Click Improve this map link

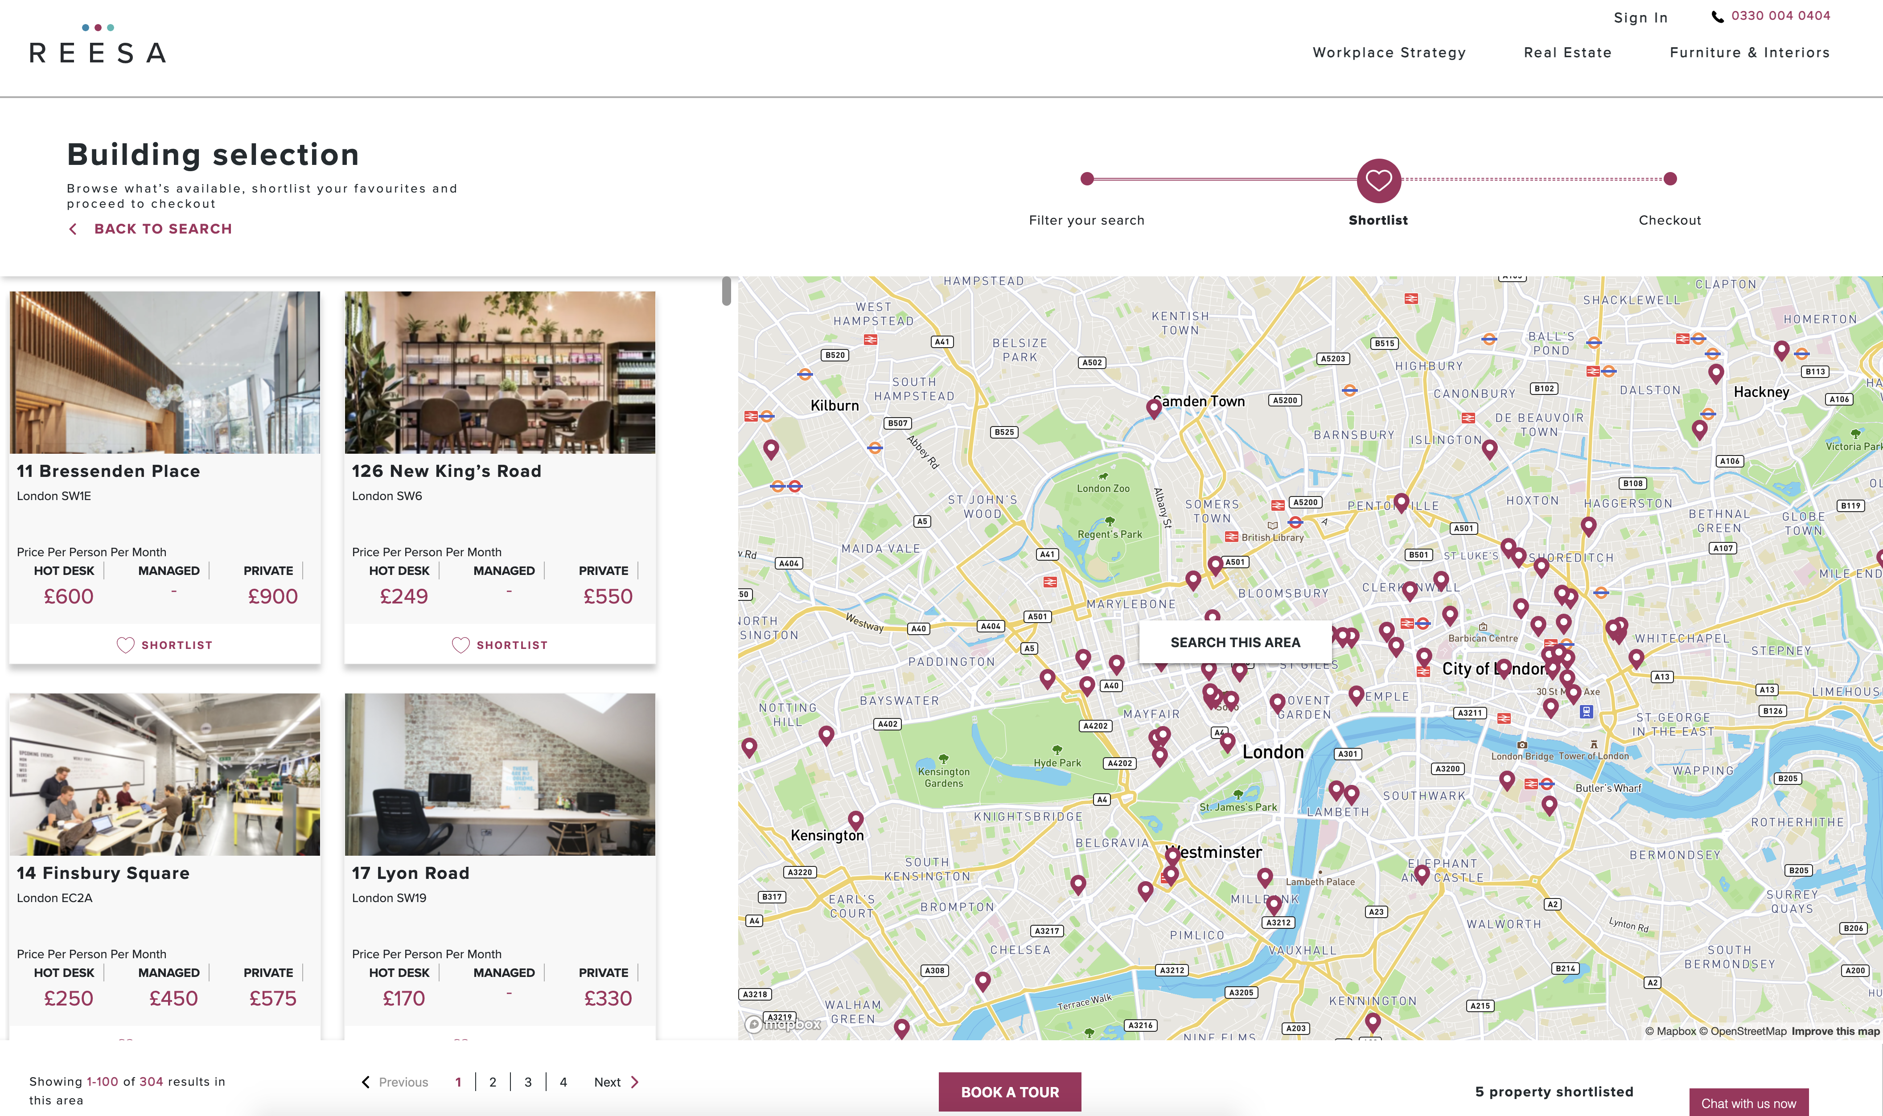(1835, 1031)
